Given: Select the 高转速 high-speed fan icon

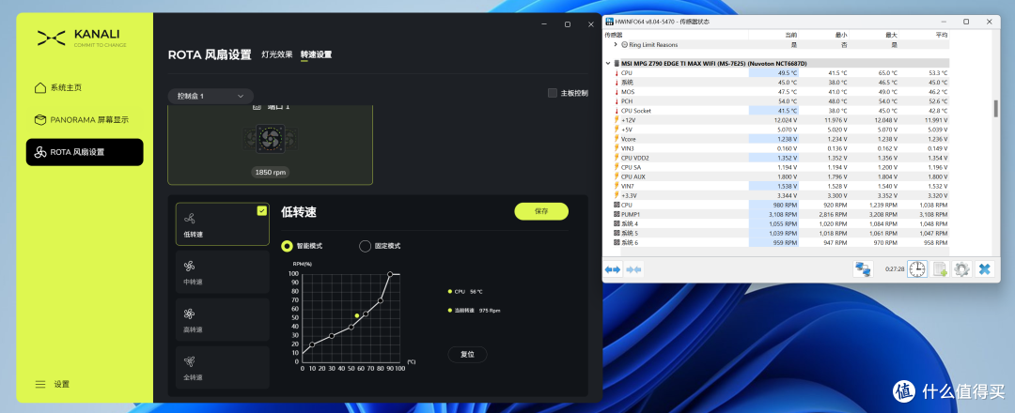Looking at the screenshot, I should (x=189, y=314).
